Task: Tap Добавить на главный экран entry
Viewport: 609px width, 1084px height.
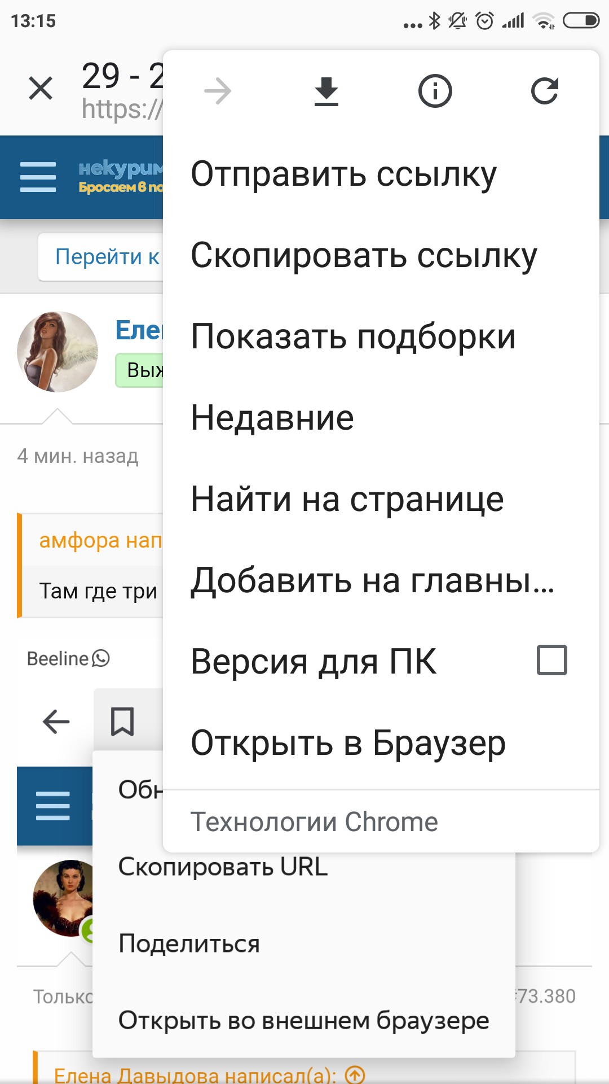Action: coord(372,580)
